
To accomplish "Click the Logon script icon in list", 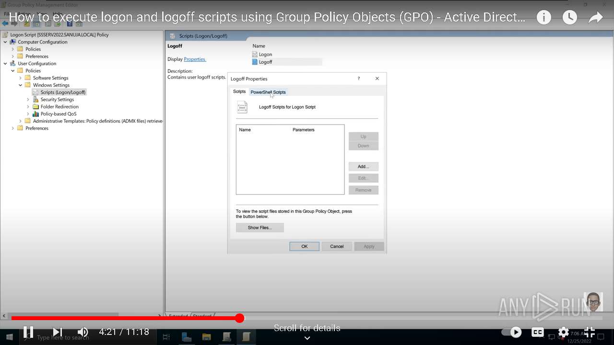I will click(255, 54).
